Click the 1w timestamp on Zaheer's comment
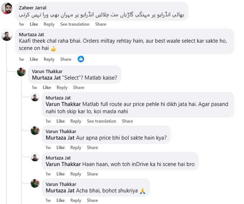The height and width of the screenshot is (204, 244). tap(21, 24)
